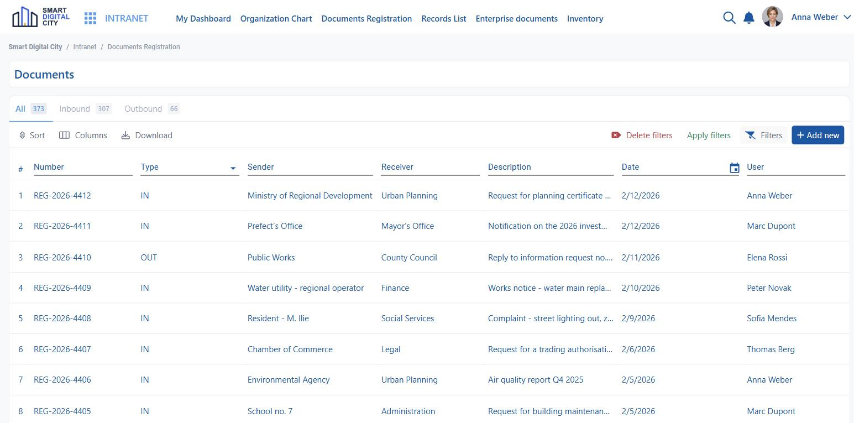Open Inventory menu item
Viewport: 854px width, 423px height.
585,19
